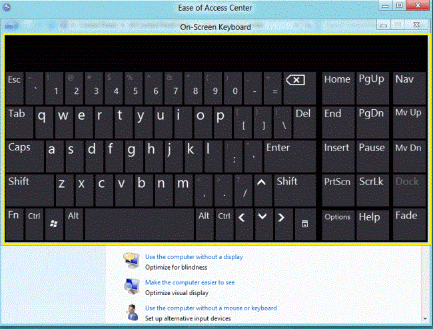The width and height of the screenshot is (433, 329).
Task: Click the semicolon key
Action: [234, 157]
